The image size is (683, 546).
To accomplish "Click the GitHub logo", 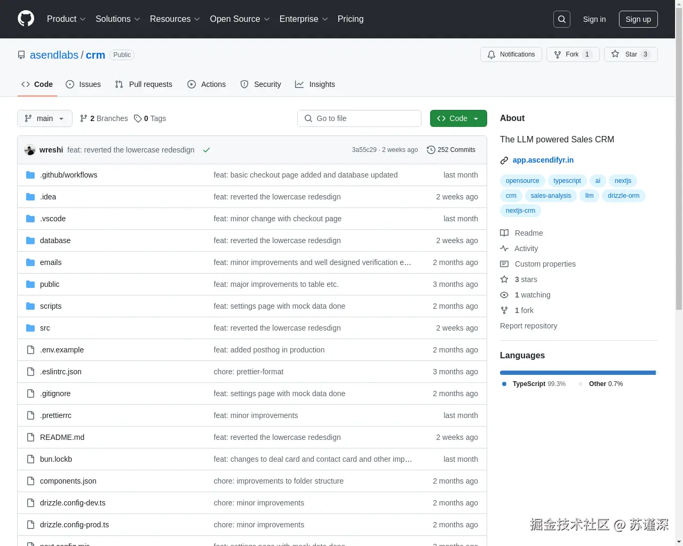I will (x=26, y=19).
